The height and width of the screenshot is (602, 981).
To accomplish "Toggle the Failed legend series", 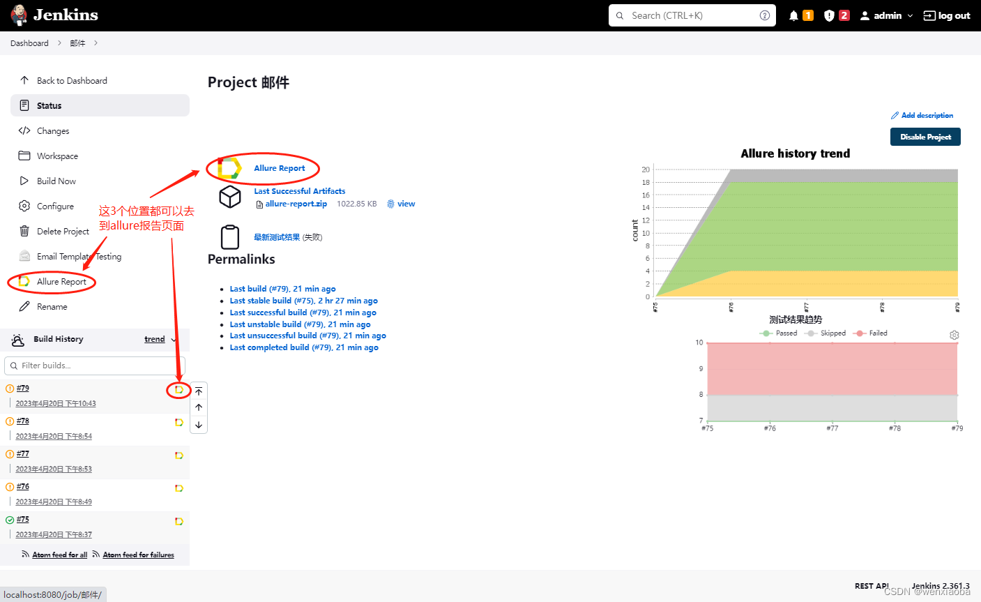I will click(870, 333).
